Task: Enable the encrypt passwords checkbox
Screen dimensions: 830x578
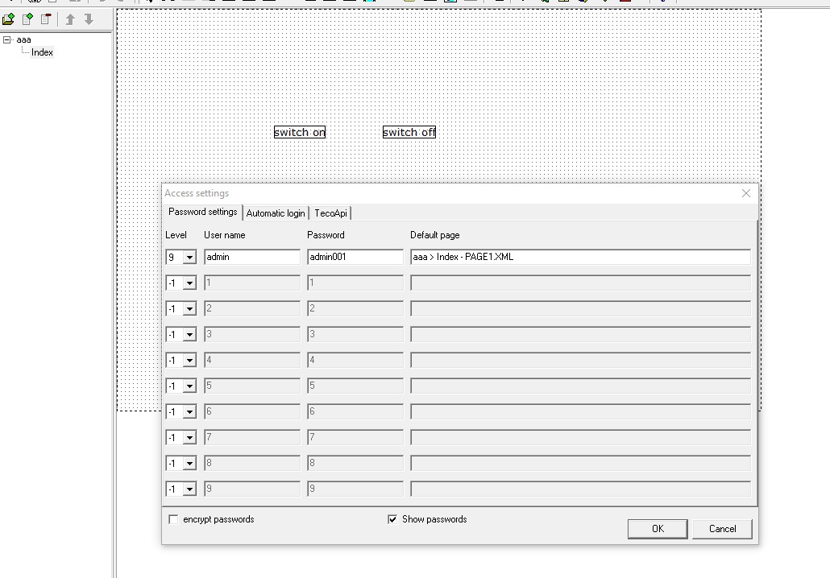Action: (x=173, y=519)
